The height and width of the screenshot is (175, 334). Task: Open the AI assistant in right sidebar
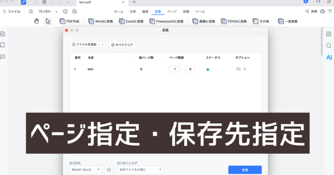(329, 57)
